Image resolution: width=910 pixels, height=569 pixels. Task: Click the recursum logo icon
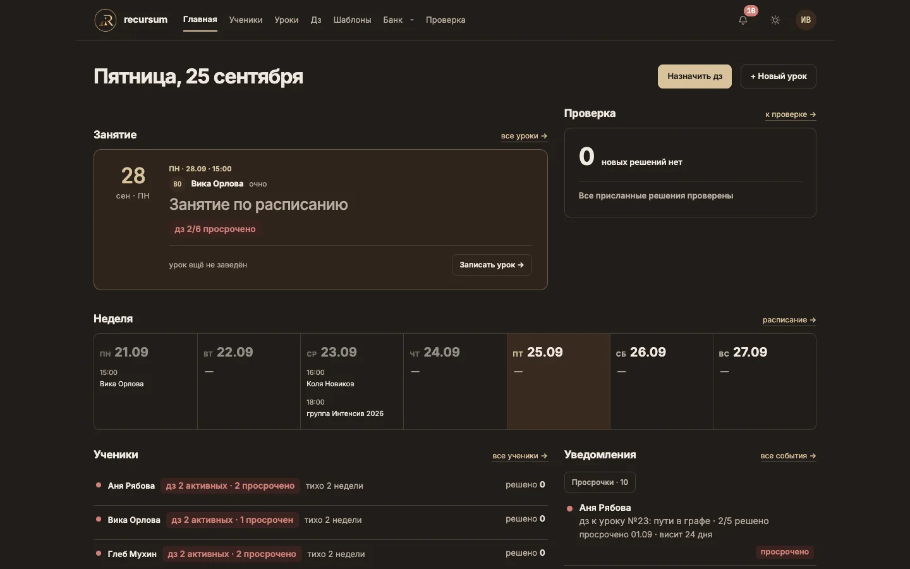106,20
